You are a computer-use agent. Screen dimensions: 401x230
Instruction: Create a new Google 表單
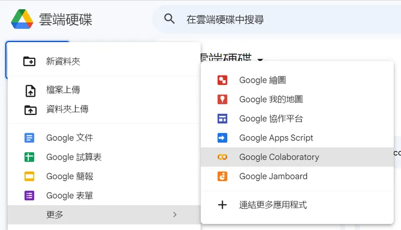click(104, 195)
